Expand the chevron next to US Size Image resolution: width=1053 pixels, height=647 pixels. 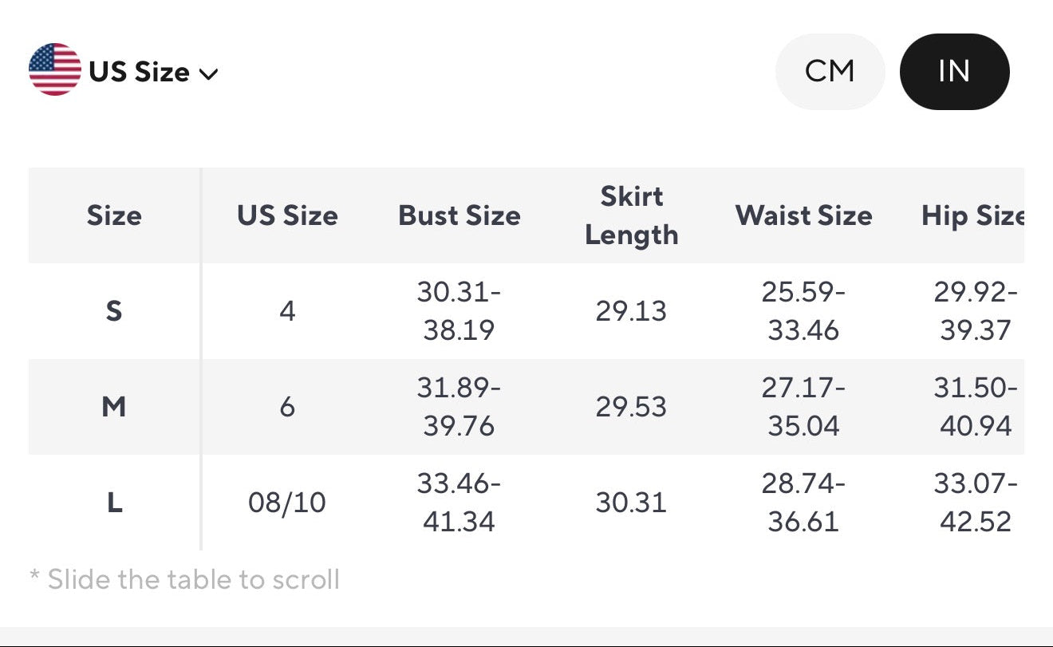(x=209, y=73)
